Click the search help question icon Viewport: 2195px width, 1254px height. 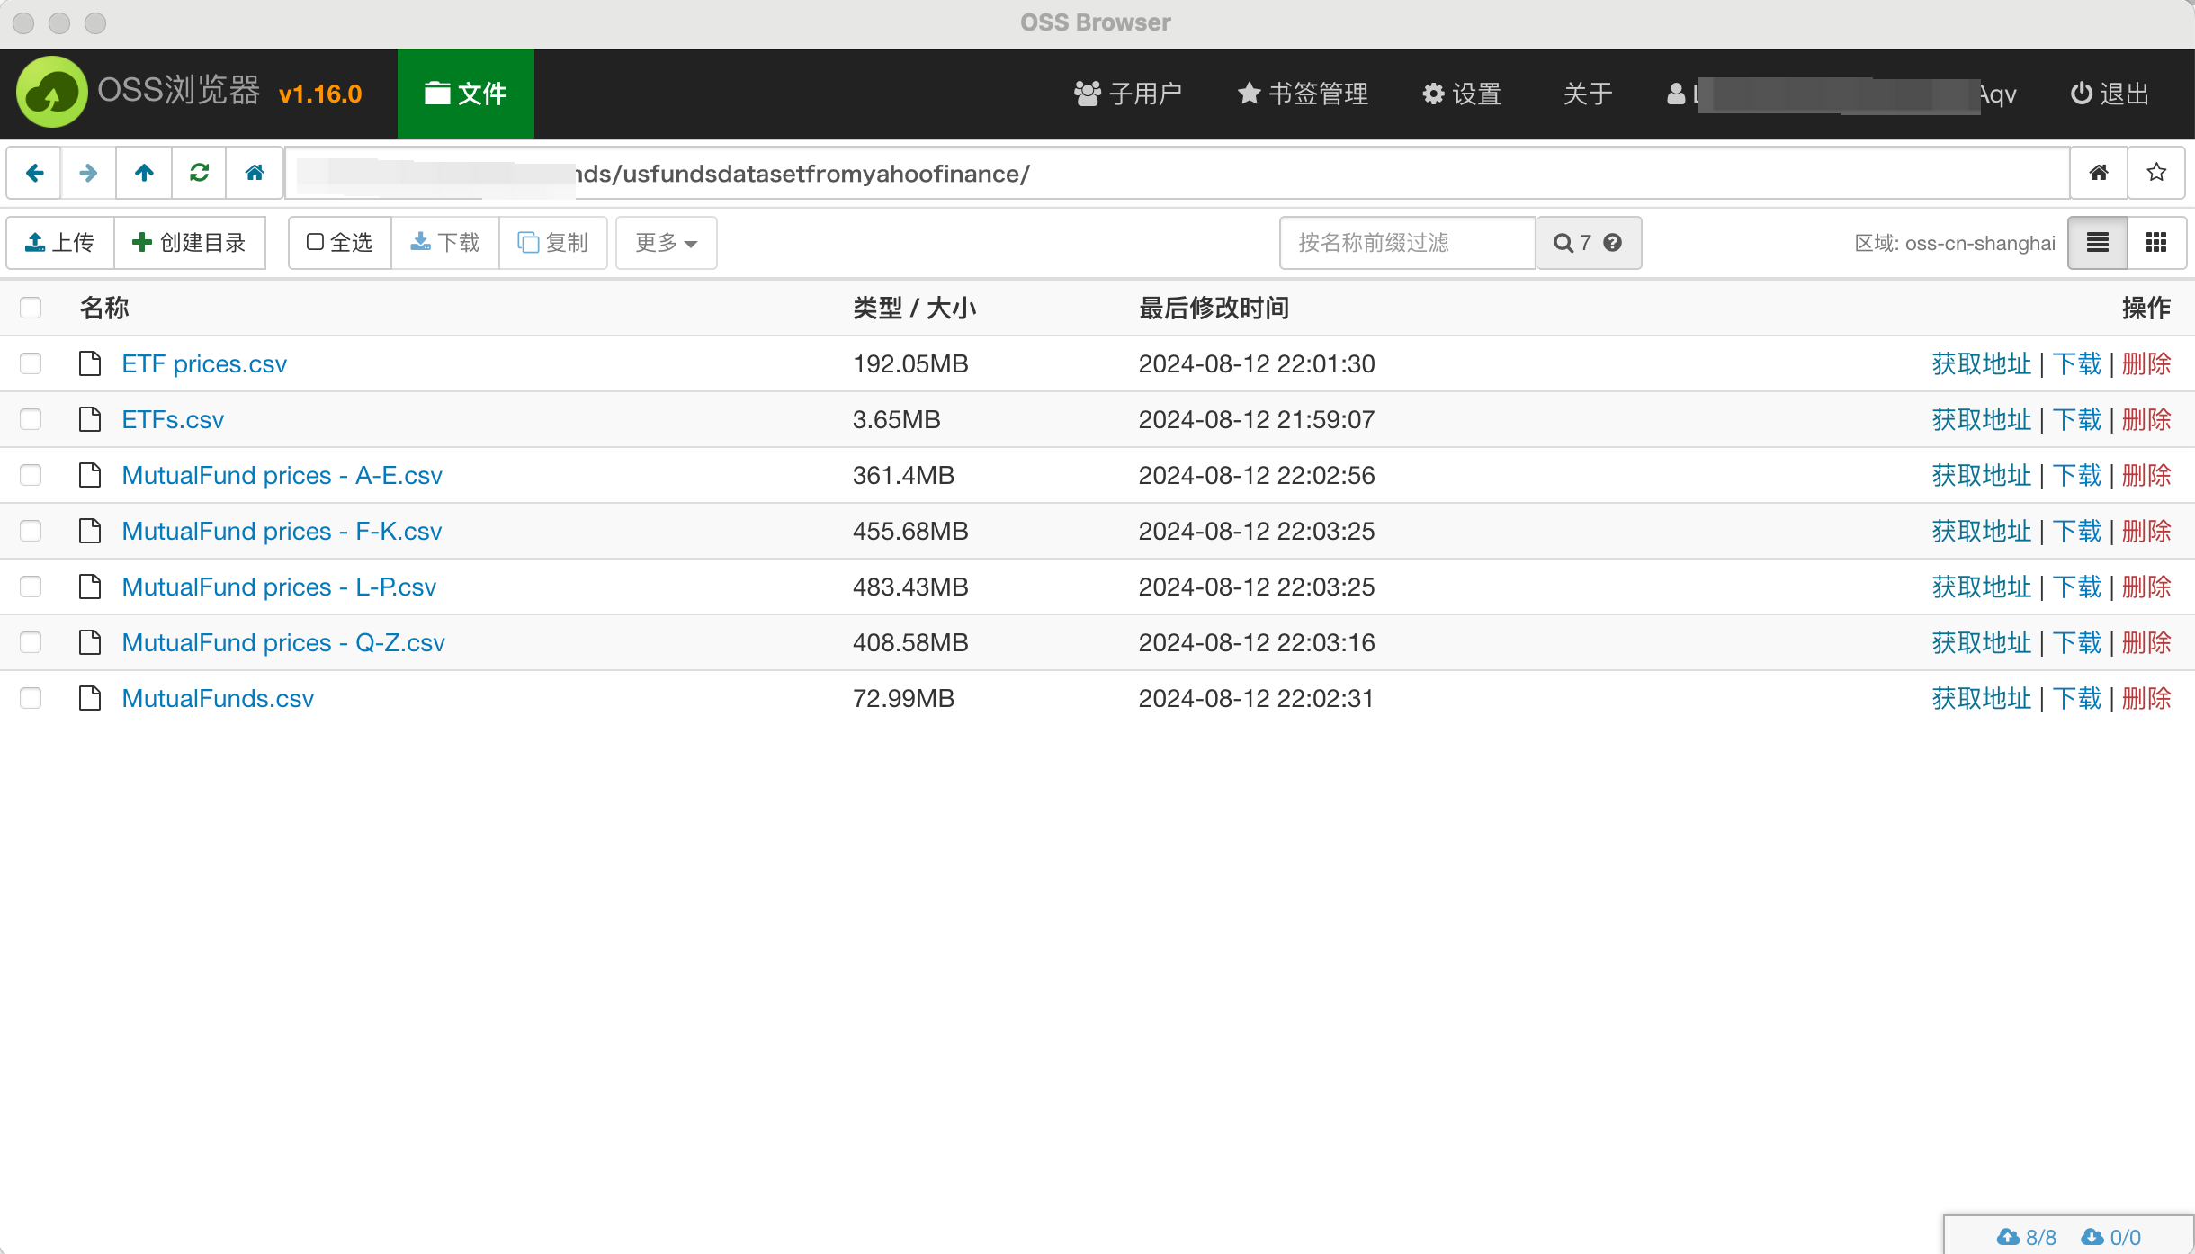point(1612,243)
